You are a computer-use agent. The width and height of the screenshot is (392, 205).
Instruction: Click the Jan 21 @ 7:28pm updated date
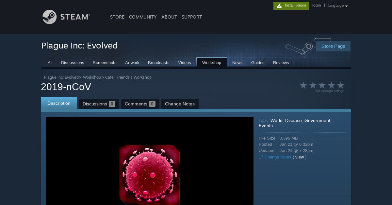296,150
